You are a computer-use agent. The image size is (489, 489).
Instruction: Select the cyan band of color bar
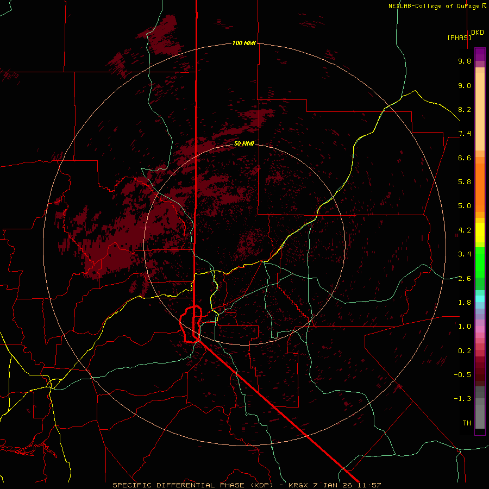(x=480, y=298)
